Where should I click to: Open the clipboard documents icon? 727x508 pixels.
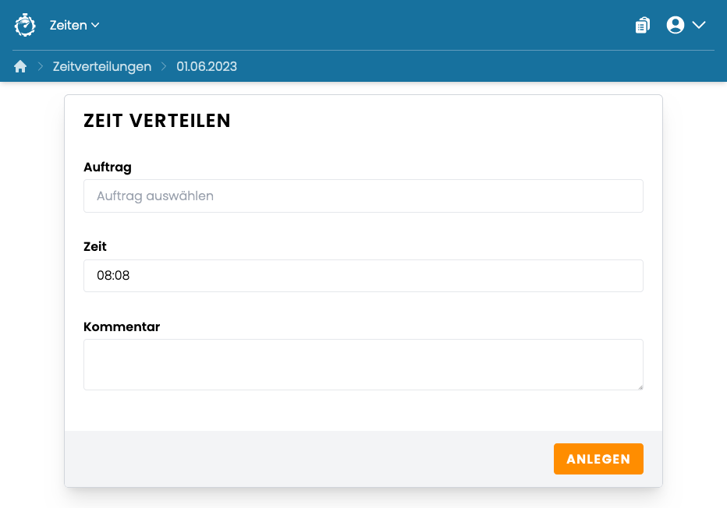coord(643,25)
